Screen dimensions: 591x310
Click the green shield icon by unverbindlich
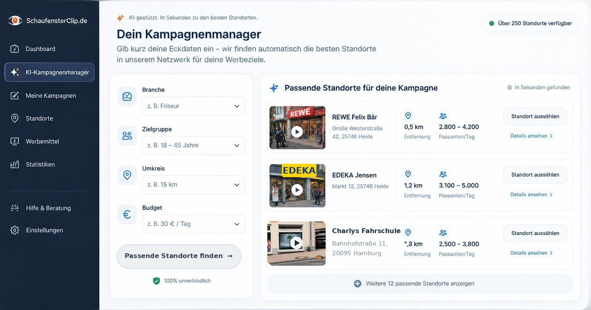(156, 281)
